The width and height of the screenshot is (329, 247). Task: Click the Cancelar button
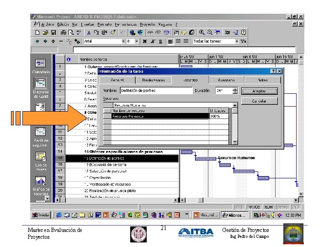(x=260, y=101)
